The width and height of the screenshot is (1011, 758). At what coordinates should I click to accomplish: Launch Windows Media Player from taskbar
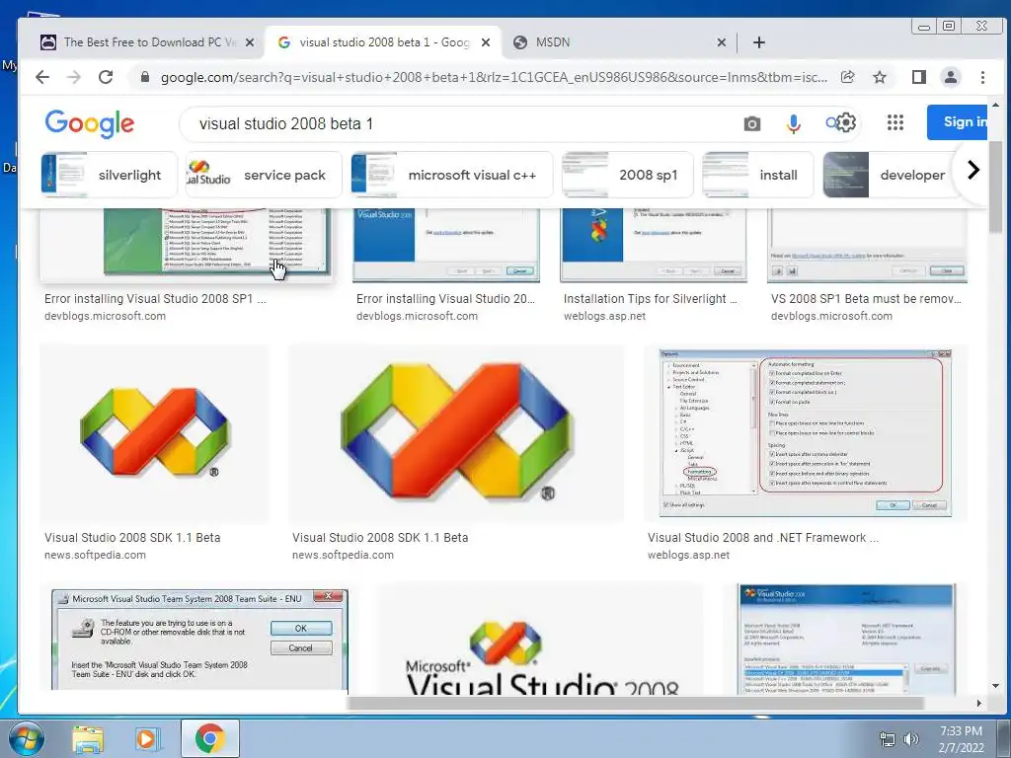click(146, 738)
